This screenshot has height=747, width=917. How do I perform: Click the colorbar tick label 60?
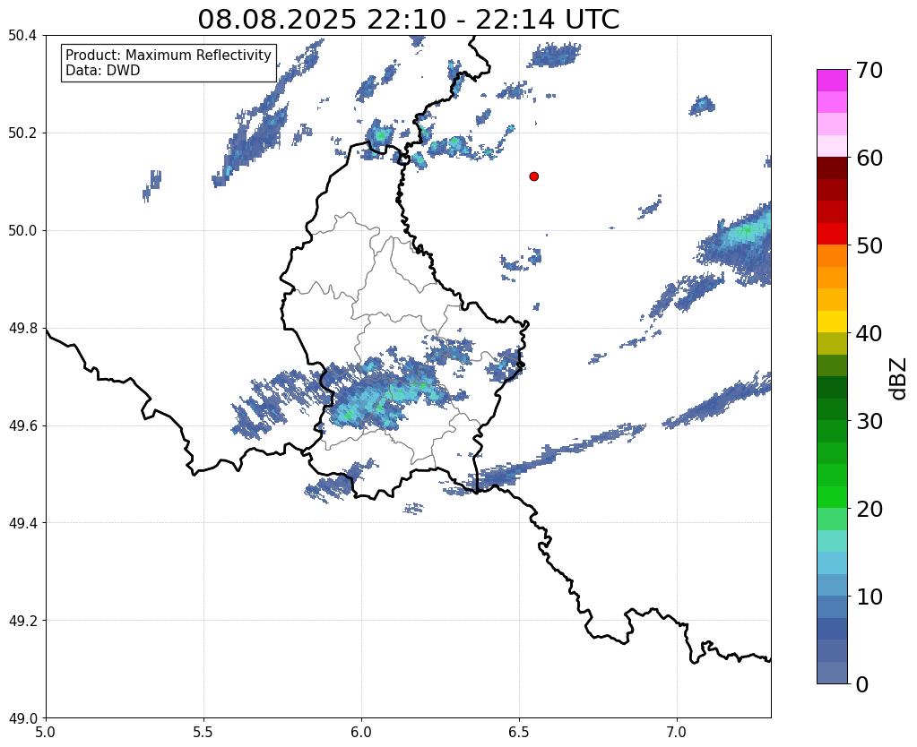click(x=869, y=158)
